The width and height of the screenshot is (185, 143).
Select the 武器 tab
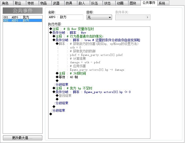coord(58,3)
